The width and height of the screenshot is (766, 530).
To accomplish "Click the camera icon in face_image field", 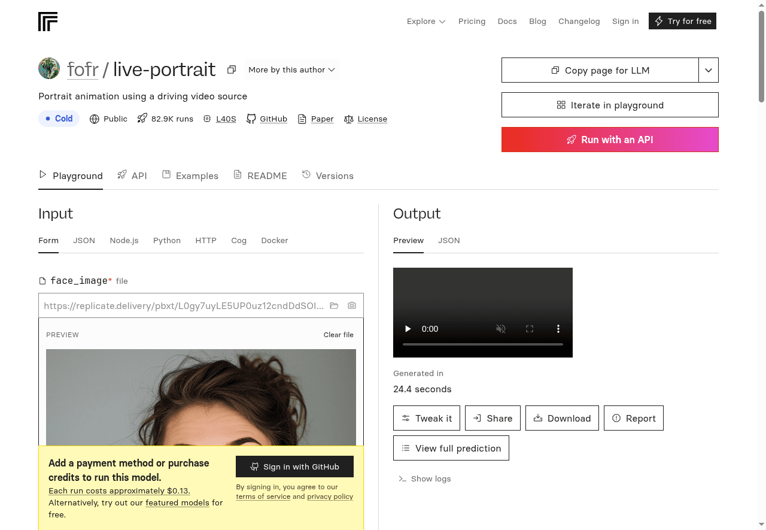I will pyautogui.click(x=352, y=305).
